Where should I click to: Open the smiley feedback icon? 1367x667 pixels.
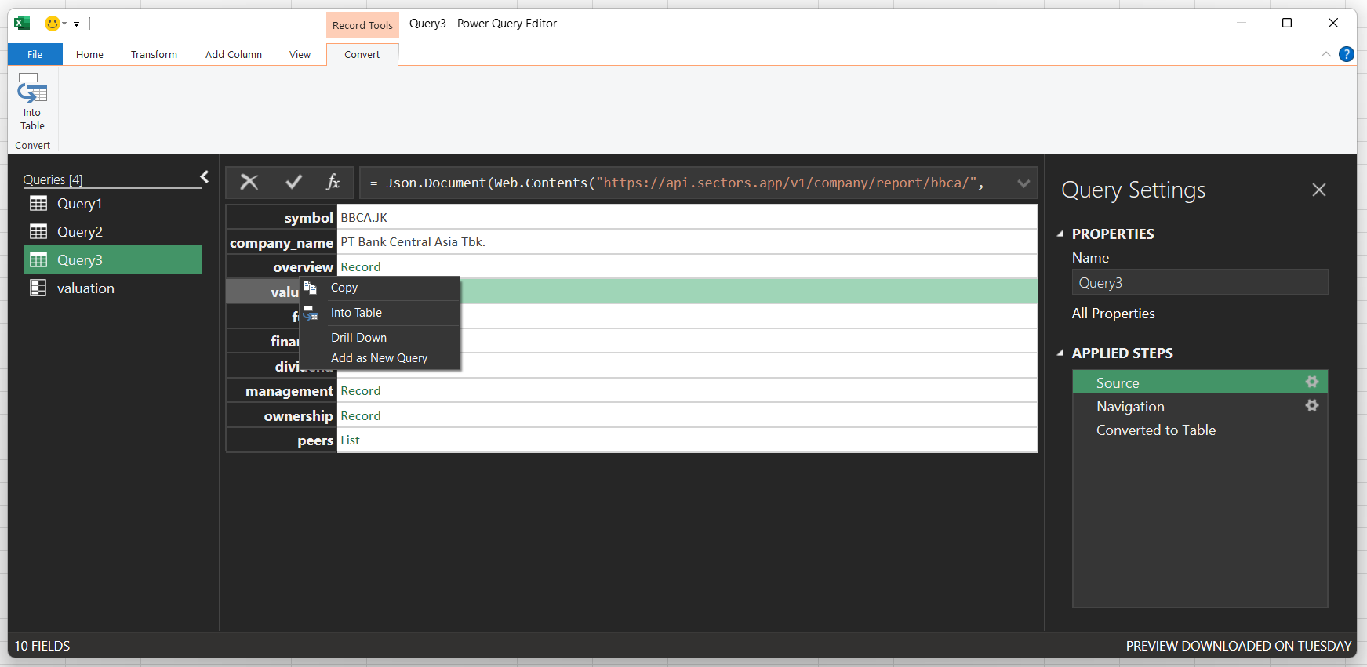(53, 24)
